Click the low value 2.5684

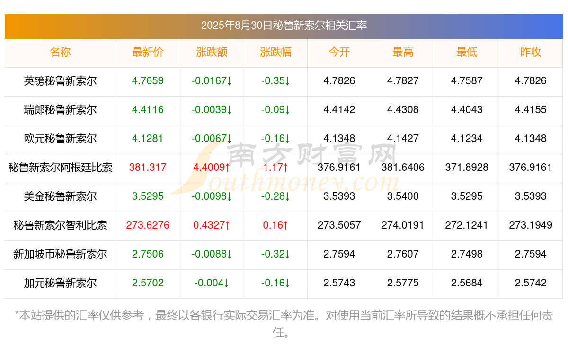(467, 283)
